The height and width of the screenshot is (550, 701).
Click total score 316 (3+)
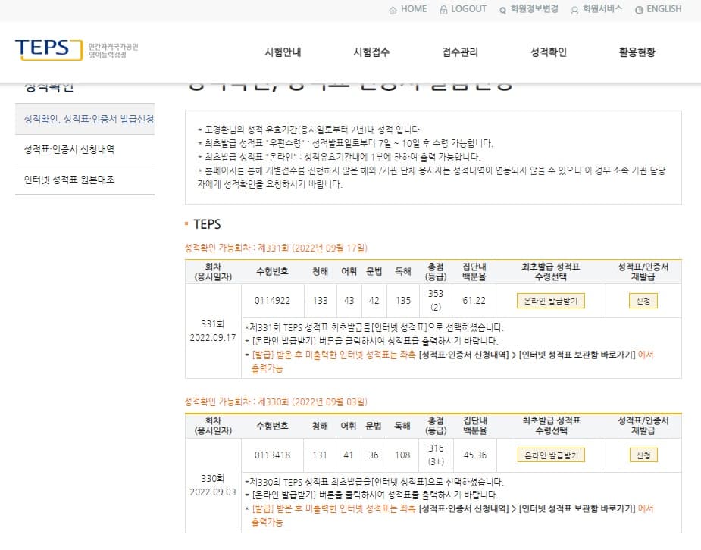click(436, 455)
